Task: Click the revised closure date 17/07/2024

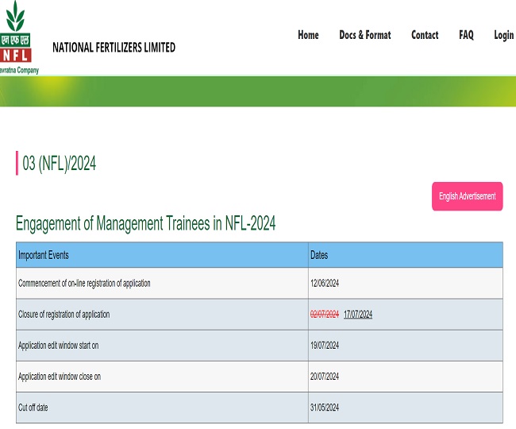Action: point(358,315)
